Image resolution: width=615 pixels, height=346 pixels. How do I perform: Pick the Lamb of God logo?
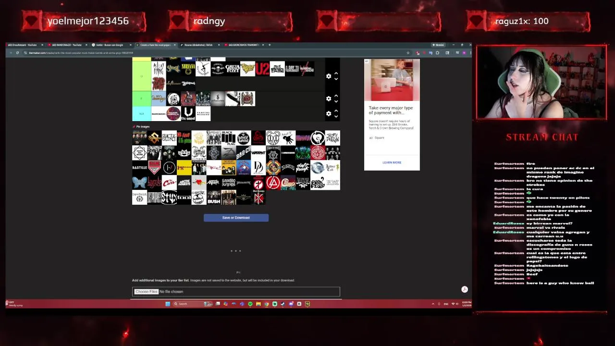[x=154, y=183]
